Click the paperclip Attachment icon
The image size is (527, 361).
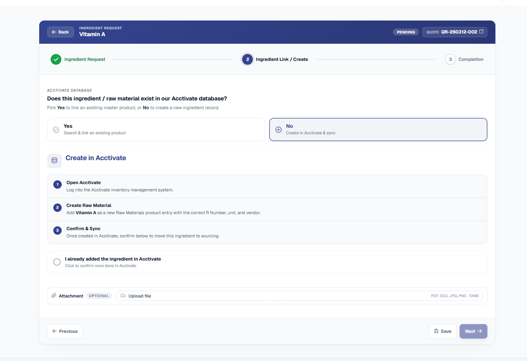pyautogui.click(x=54, y=296)
